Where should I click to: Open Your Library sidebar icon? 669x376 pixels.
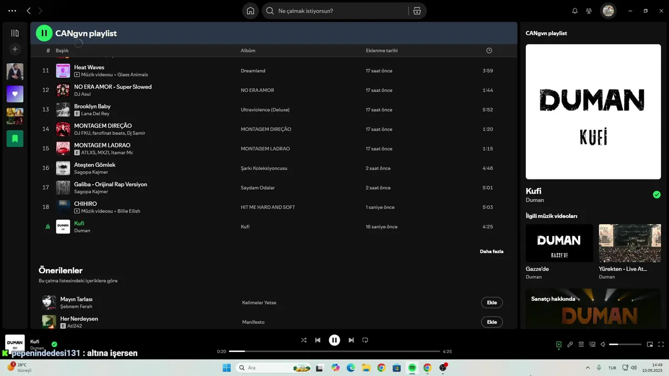[15, 33]
